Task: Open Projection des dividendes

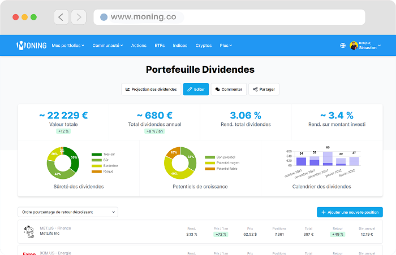Action: pyautogui.click(x=151, y=89)
